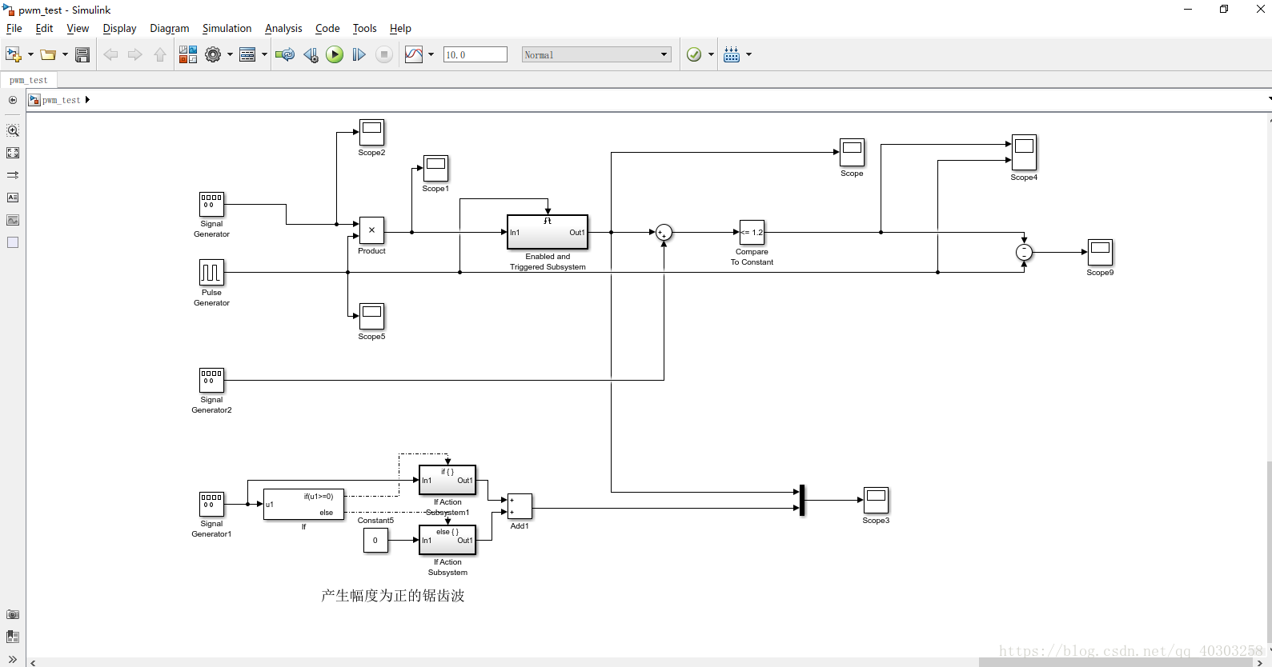Open the Simulation Data Inspector icon
Screen dimensions: 1272x667
point(414,54)
